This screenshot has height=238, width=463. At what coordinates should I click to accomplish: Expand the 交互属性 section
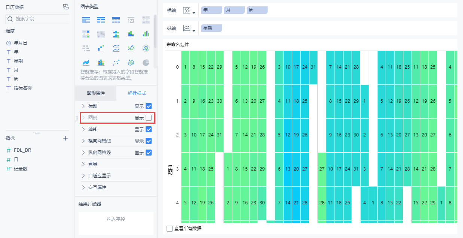83,187
